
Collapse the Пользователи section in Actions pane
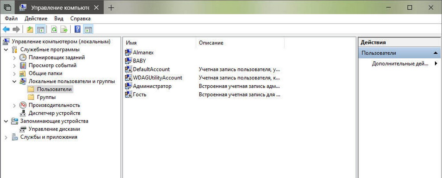[x=435, y=53]
